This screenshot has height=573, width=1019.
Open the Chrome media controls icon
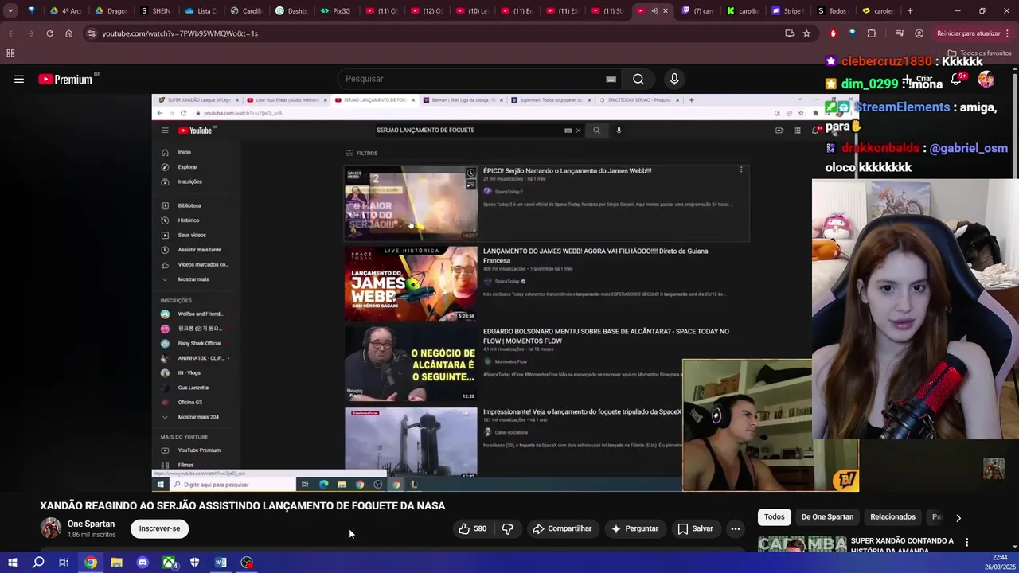(900, 33)
